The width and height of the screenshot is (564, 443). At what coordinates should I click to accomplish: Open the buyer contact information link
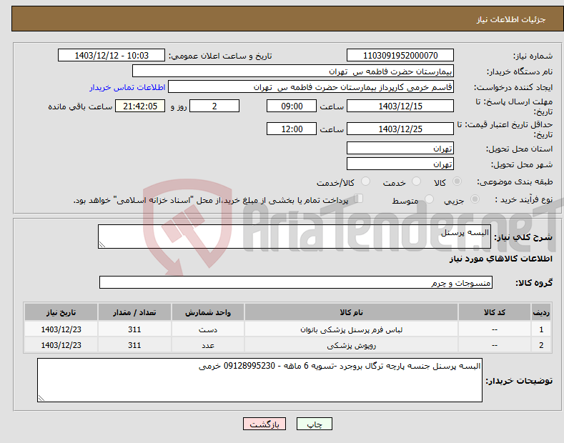click(x=127, y=87)
